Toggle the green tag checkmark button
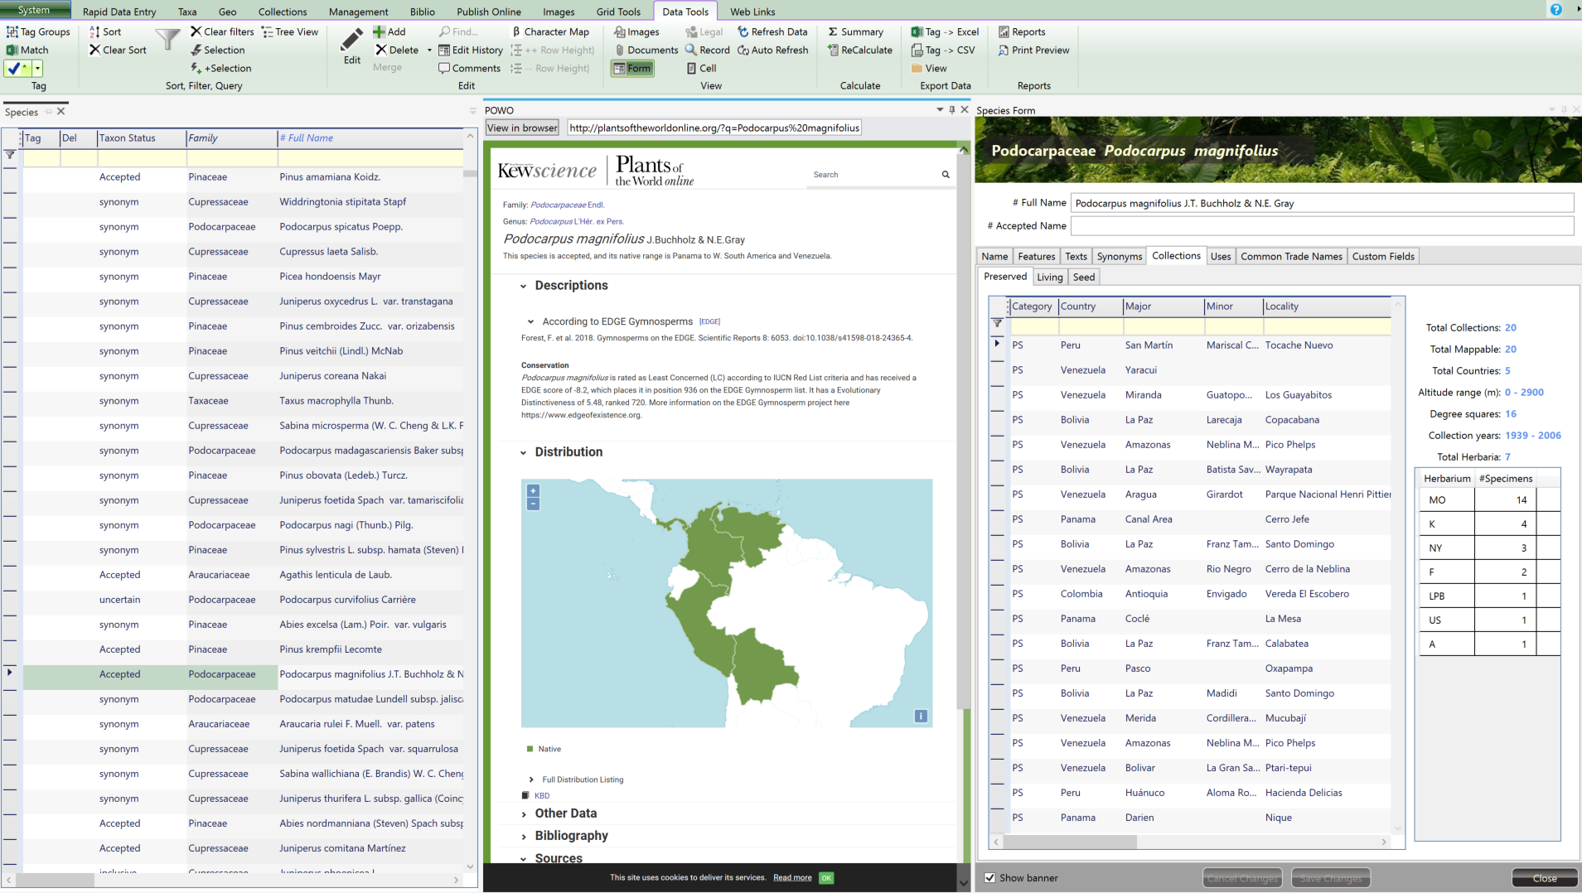The image size is (1582, 893). [x=17, y=69]
